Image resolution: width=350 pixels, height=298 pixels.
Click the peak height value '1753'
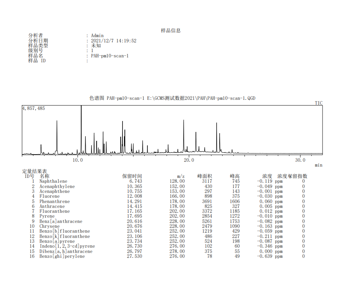235,221
